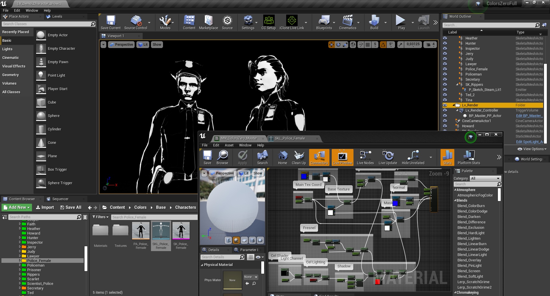Open the CC Setup tool

[x=268, y=22]
